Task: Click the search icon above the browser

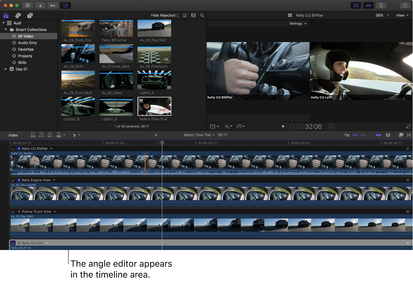Action: coord(202,15)
